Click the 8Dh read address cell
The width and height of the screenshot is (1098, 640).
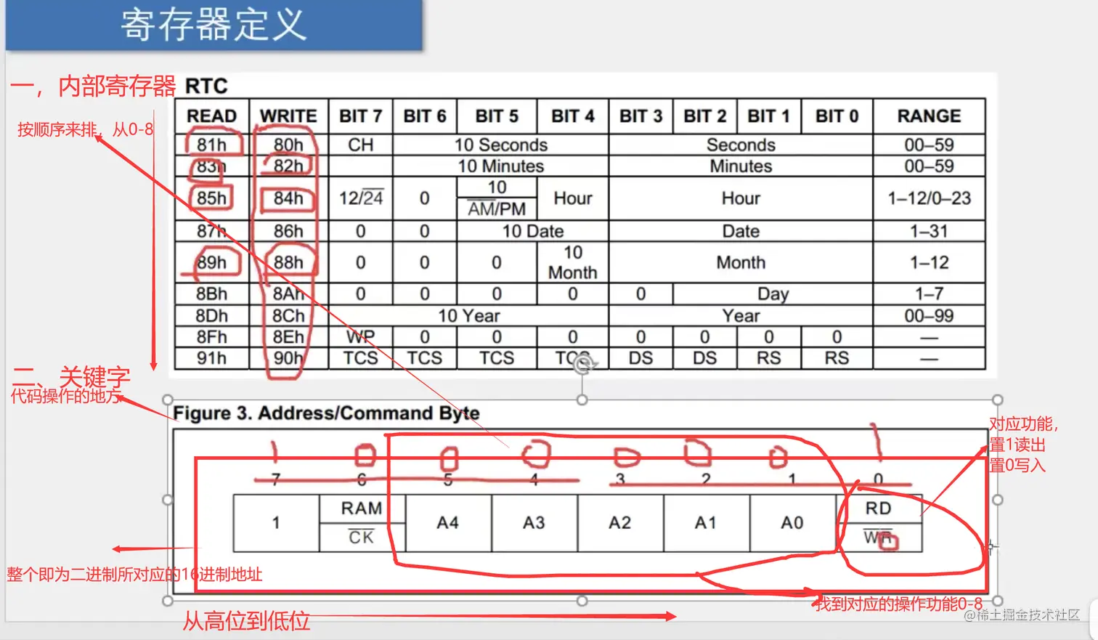point(211,315)
